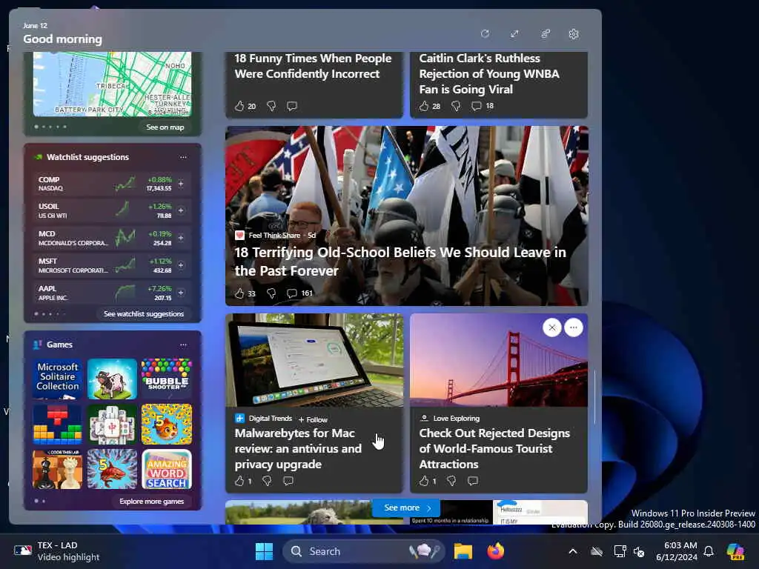
Task: Refresh the widgets feed
Action: [x=485, y=34]
